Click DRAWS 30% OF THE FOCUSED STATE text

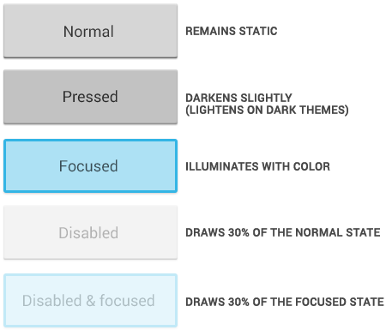tap(285, 302)
